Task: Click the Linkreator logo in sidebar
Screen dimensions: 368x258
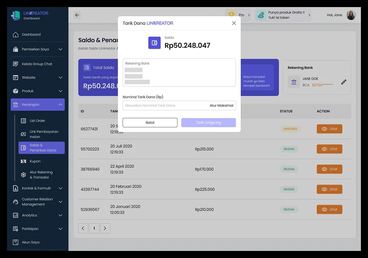Action: (16, 15)
